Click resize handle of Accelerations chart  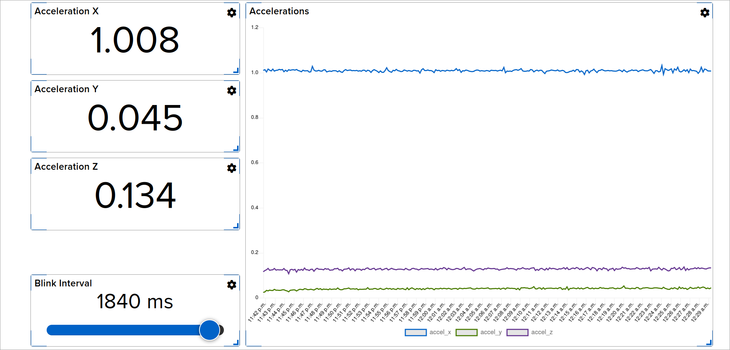(709, 342)
